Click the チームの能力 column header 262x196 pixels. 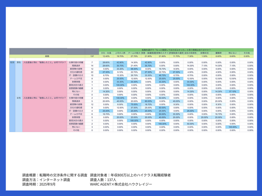click(x=134, y=53)
